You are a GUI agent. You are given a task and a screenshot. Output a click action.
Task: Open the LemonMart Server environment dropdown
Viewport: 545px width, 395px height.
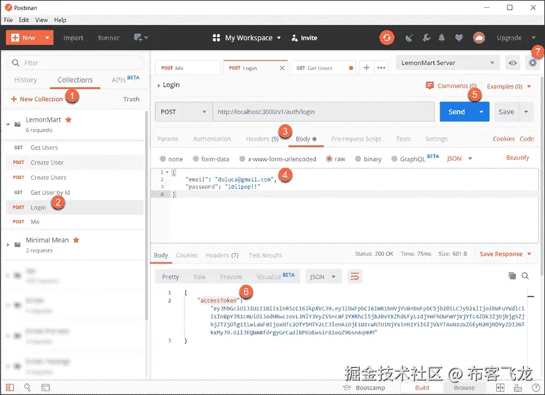[448, 63]
